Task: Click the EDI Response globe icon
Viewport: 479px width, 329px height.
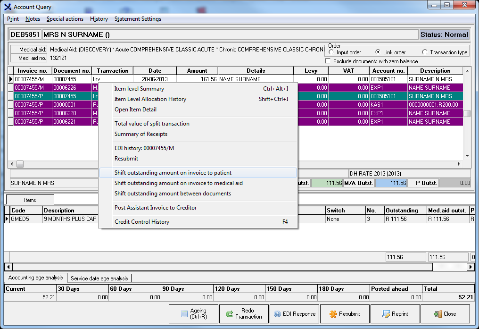Action: tap(277, 314)
